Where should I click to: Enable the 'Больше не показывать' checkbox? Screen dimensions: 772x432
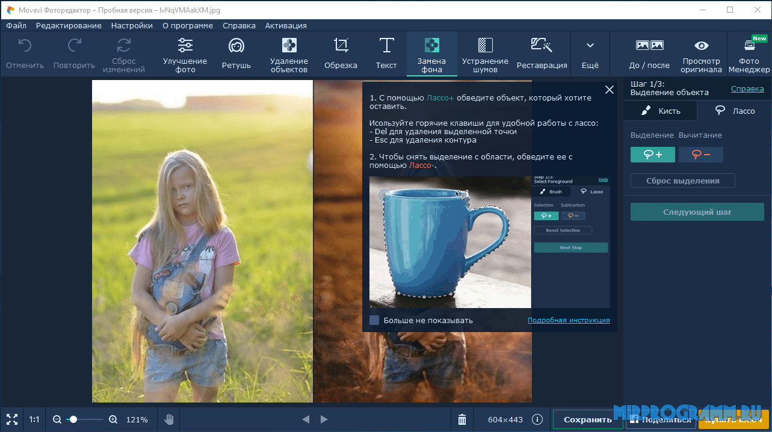[374, 320]
